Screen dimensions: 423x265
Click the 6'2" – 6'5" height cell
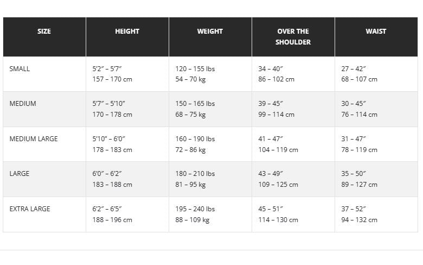click(107, 209)
